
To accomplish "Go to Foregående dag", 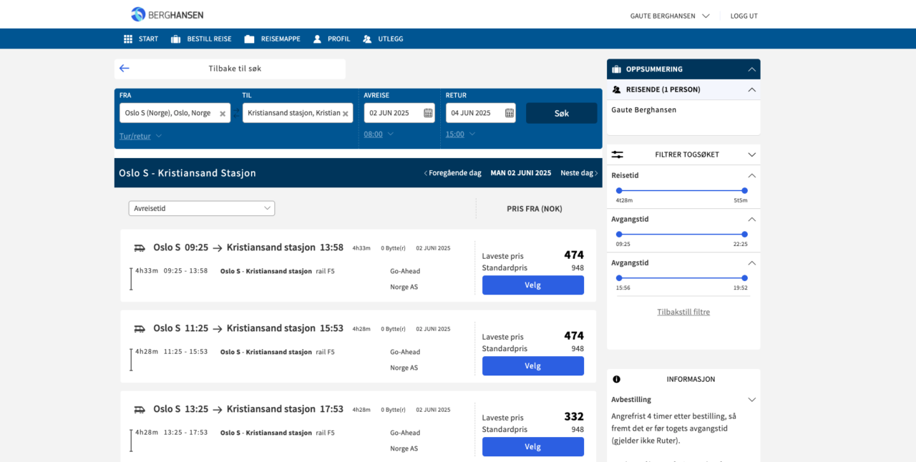I will [x=452, y=173].
